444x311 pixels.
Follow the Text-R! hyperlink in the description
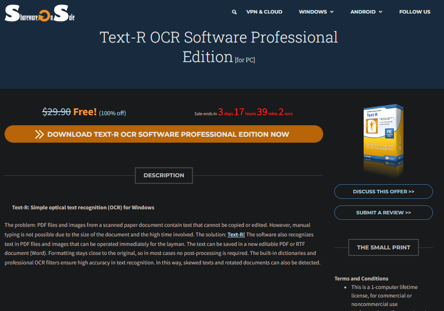tap(236, 234)
